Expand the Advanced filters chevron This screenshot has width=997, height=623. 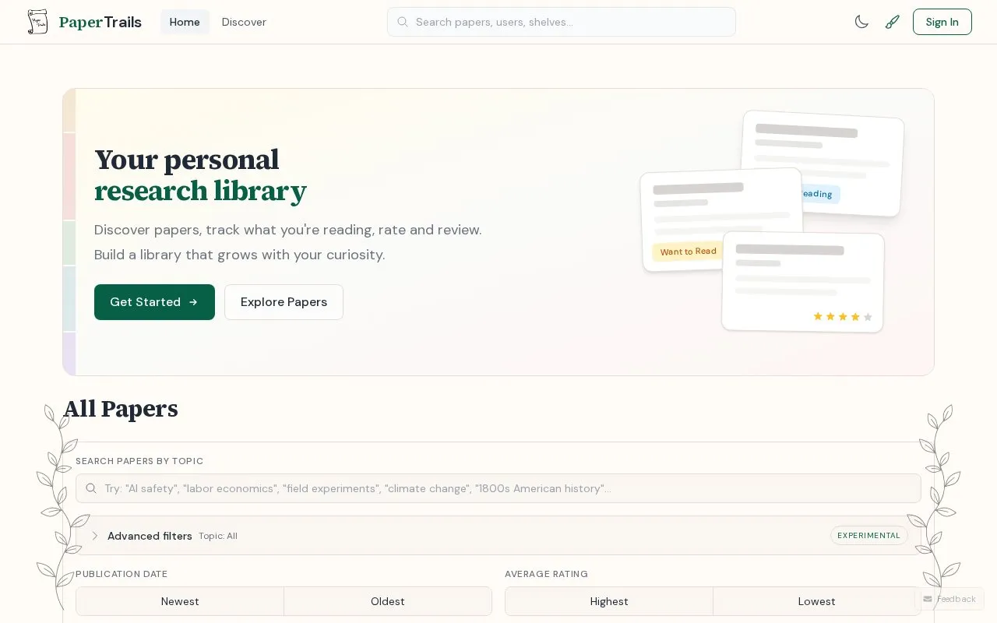(95, 536)
